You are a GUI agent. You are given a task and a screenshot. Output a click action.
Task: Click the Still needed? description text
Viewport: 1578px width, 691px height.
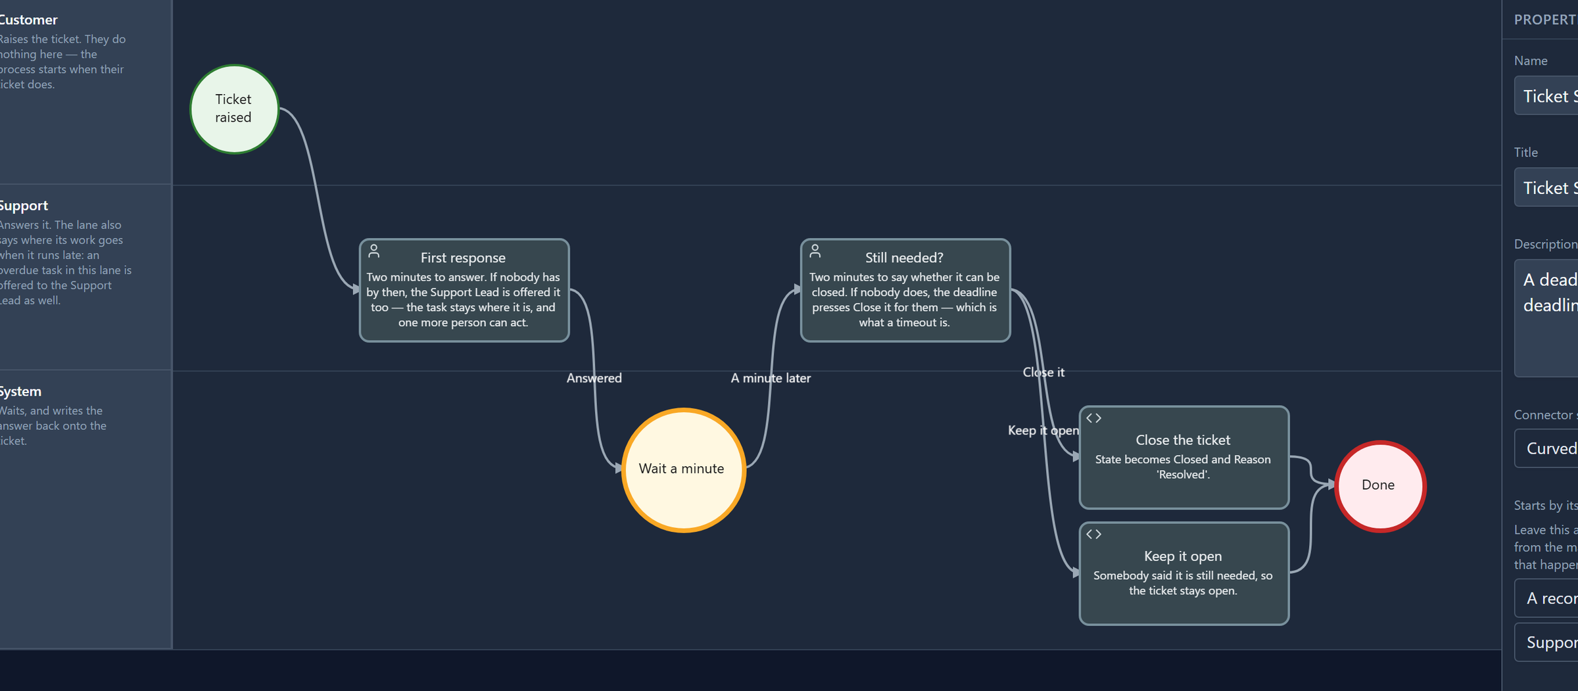(x=904, y=300)
